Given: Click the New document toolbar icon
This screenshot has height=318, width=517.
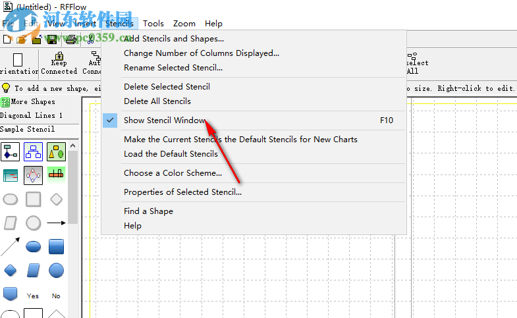Looking at the screenshot, I should click(x=7, y=40).
